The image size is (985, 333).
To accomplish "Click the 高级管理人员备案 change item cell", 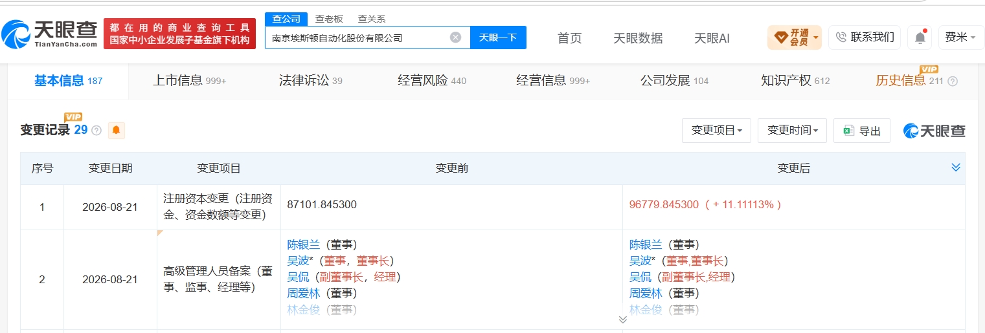I will click(218, 279).
